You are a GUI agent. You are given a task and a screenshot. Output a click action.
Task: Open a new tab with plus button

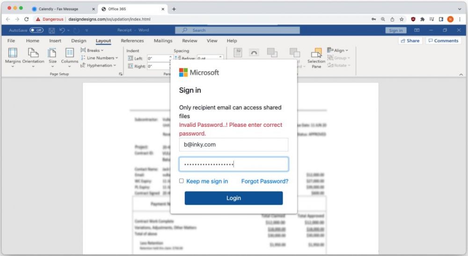coord(174,9)
